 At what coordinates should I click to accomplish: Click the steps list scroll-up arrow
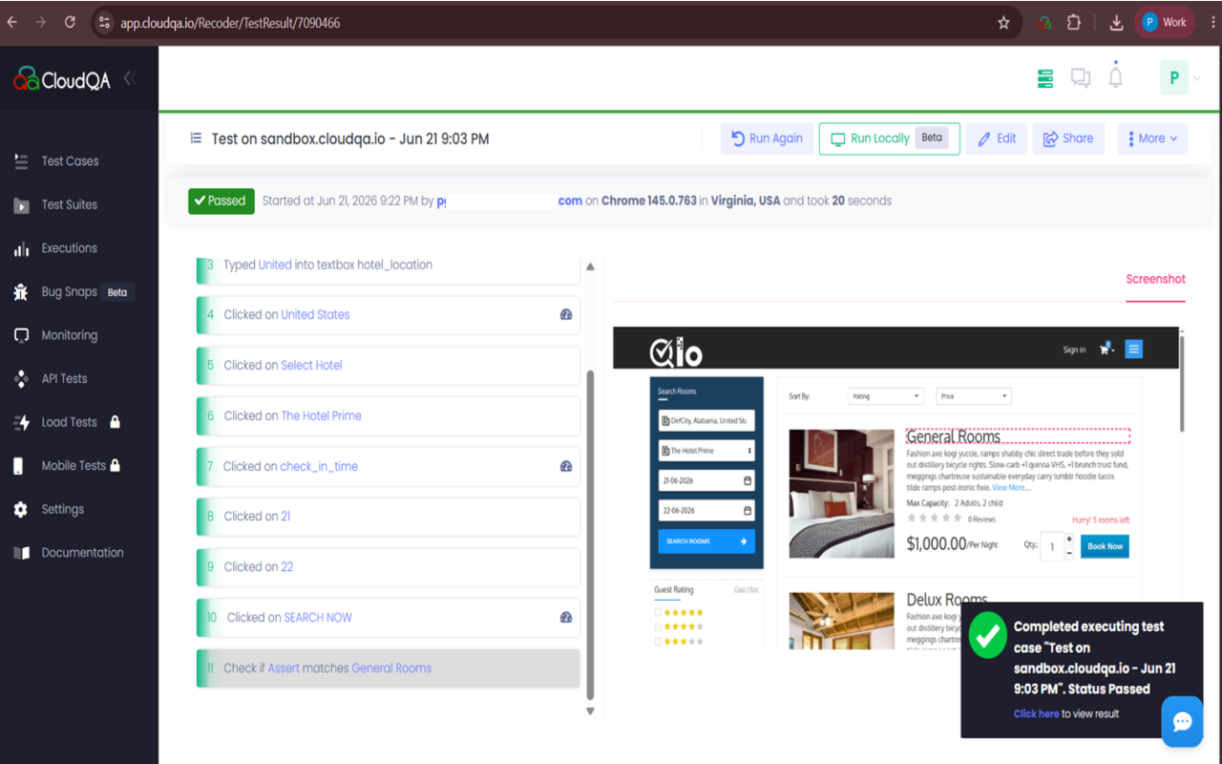click(x=590, y=267)
